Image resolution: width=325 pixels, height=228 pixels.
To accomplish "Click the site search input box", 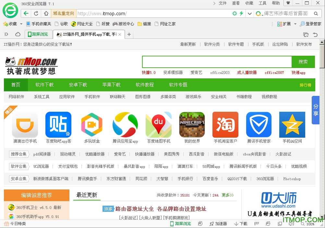I will 217,62.
